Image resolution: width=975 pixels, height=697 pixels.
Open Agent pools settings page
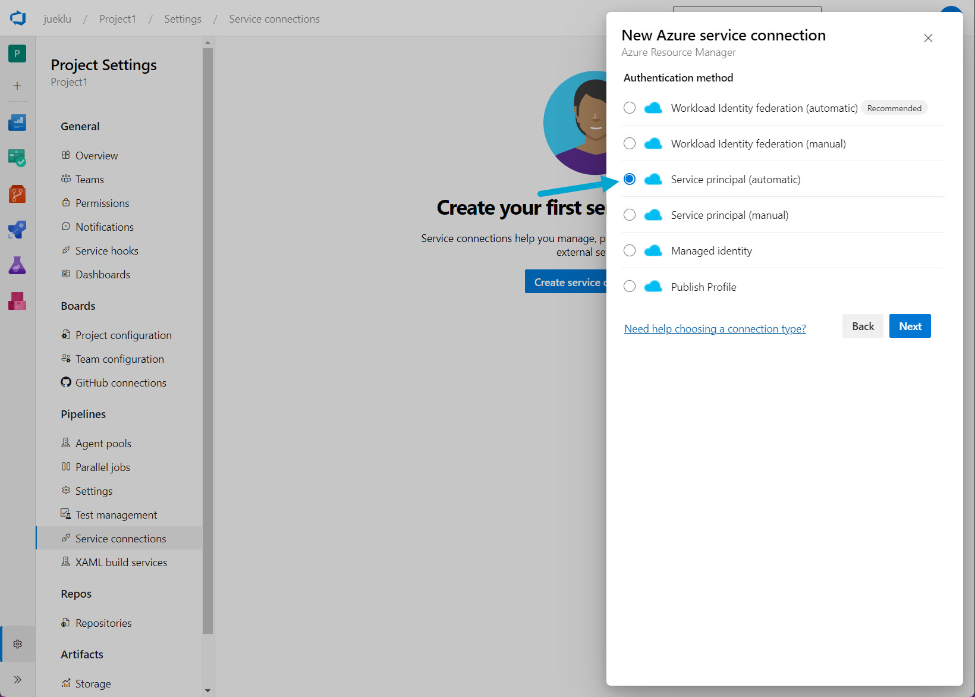103,443
